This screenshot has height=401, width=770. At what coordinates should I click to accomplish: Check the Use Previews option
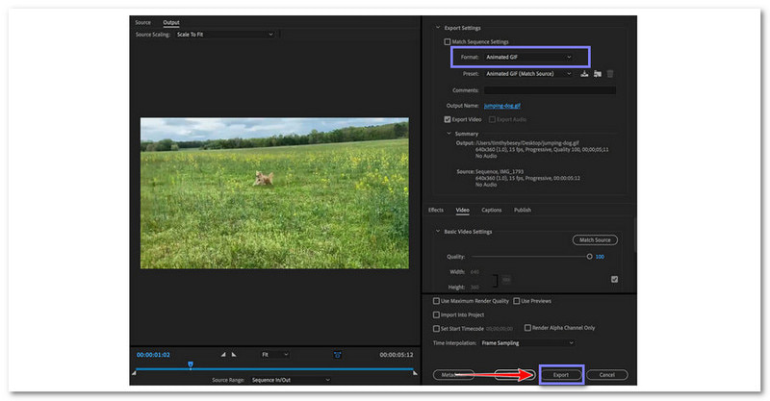[x=517, y=301]
